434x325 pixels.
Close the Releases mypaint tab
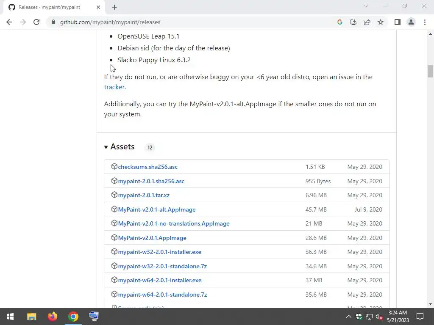point(98,7)
